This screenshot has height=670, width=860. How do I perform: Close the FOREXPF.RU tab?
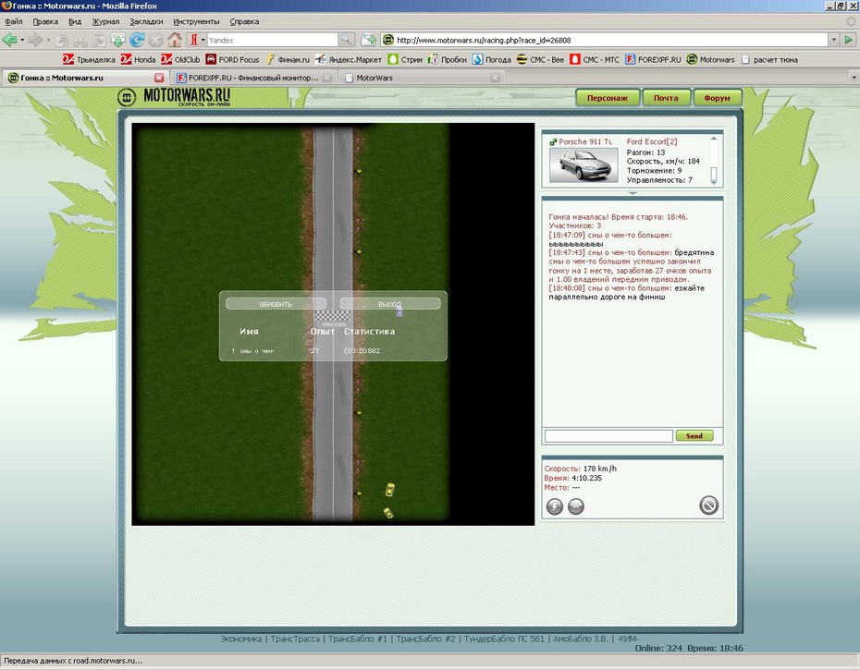[x=328, y=78]
